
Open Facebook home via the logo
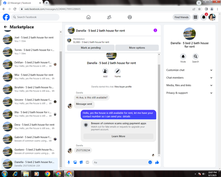point(6,17)
